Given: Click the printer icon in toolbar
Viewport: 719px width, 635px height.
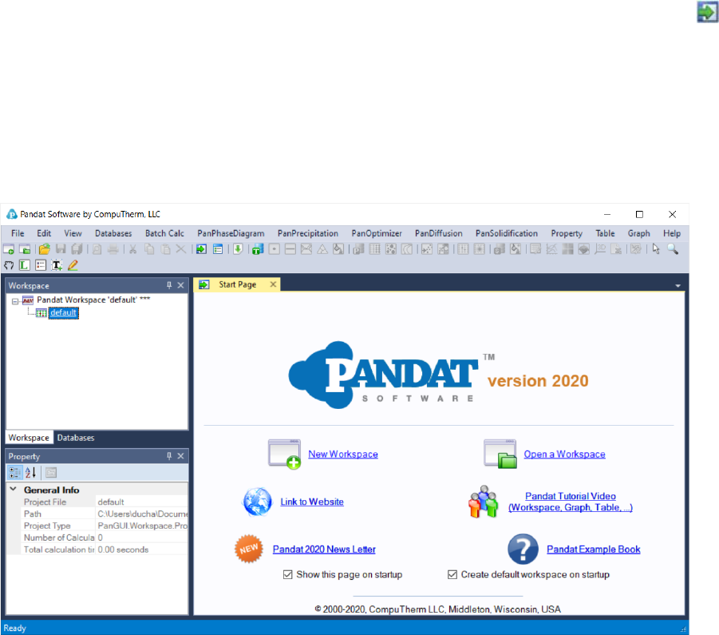Looking at the screenshot, I should point(113,249).
